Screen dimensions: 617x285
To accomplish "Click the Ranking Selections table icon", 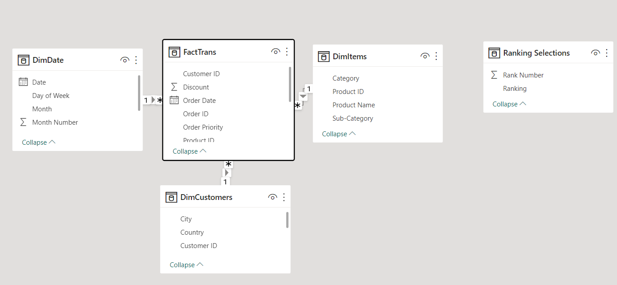I will point(494,53).
